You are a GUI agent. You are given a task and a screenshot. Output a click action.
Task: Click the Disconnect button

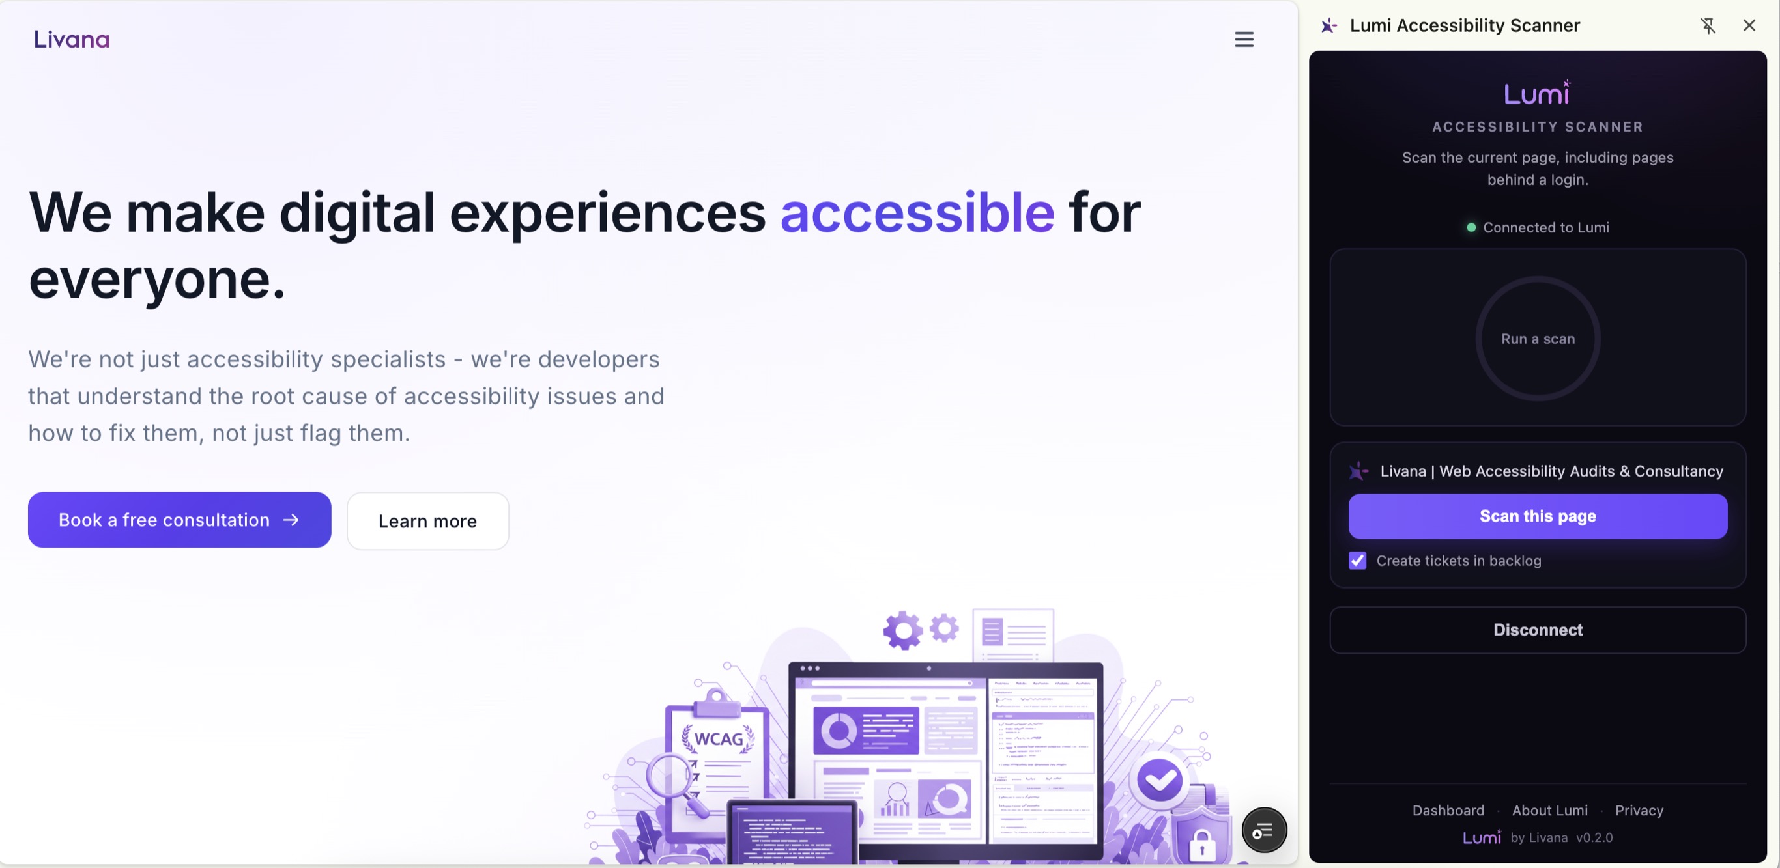pos(1538,630)
